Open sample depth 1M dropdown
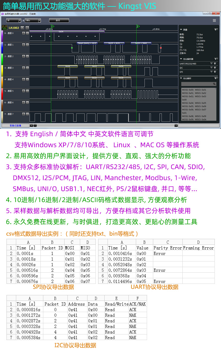This screenshot has height=350, width=221. click(20, 21)
